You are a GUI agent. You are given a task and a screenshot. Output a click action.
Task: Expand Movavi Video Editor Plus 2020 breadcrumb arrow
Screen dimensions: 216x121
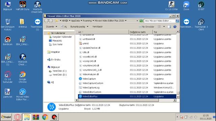[126, 21]
